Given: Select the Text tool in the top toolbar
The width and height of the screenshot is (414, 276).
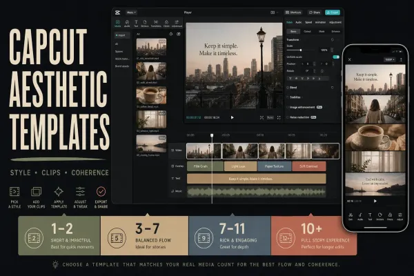Looking at the screenshot, I should click(136, 22).
